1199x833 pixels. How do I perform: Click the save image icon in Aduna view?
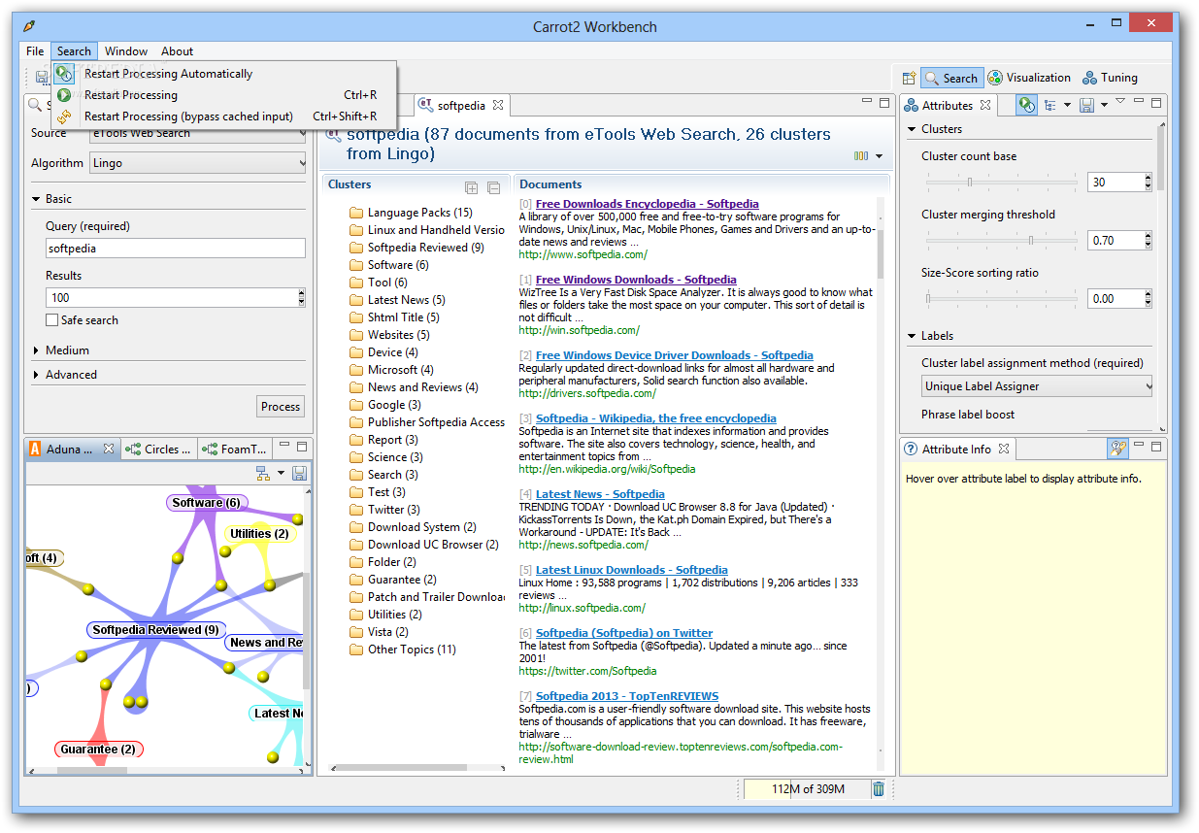[299, 473]
